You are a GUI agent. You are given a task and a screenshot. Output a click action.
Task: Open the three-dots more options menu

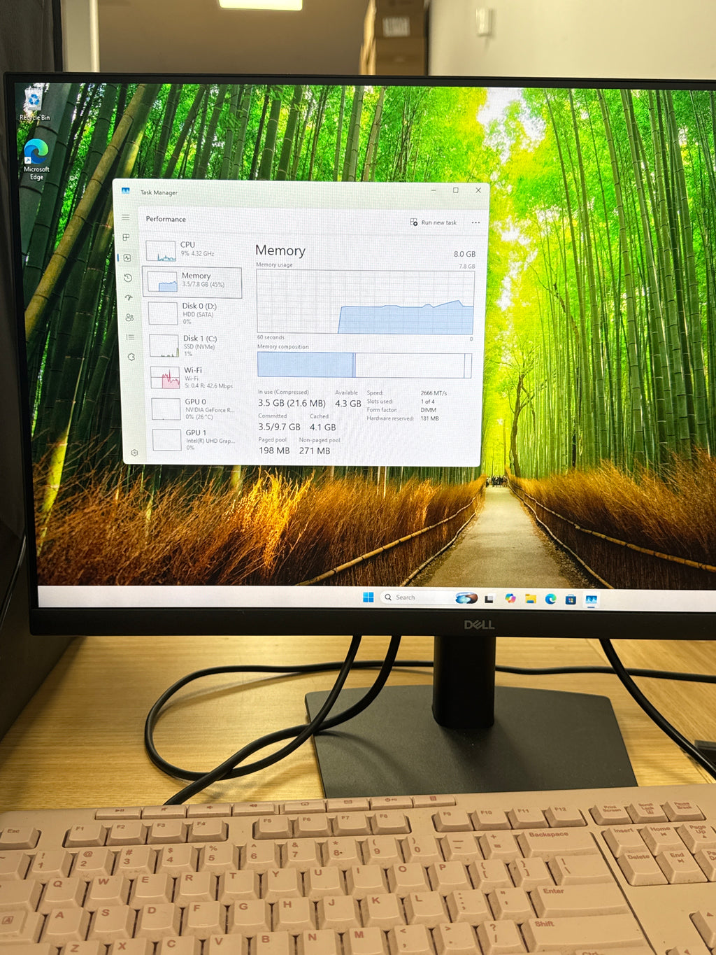476,222
